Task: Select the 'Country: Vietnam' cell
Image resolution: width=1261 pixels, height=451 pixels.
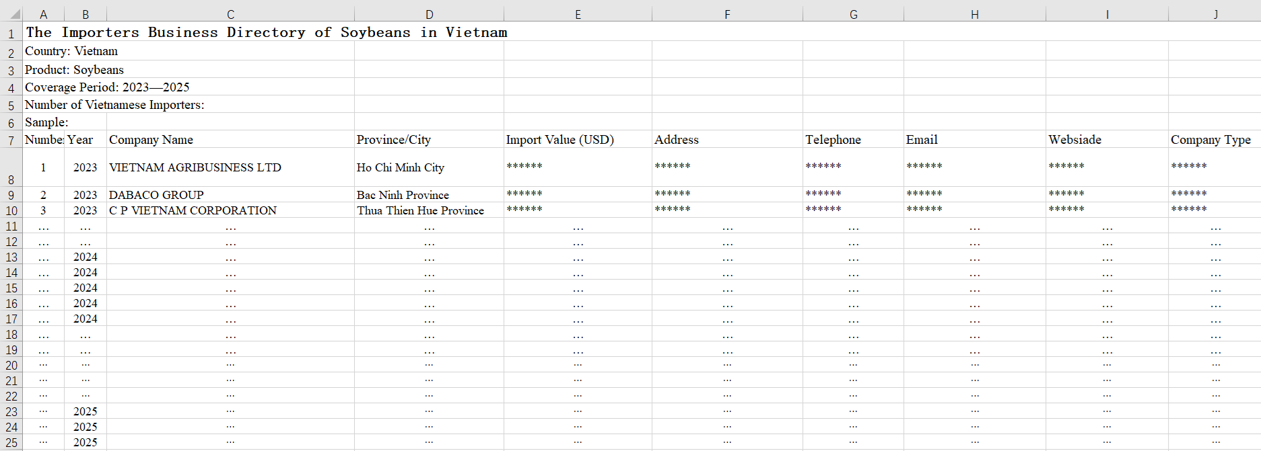Action: (71, 51)
